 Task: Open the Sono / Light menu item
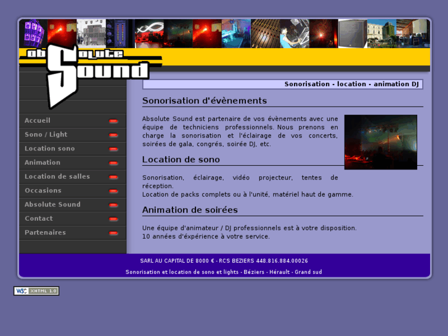(x=73, y=134)
